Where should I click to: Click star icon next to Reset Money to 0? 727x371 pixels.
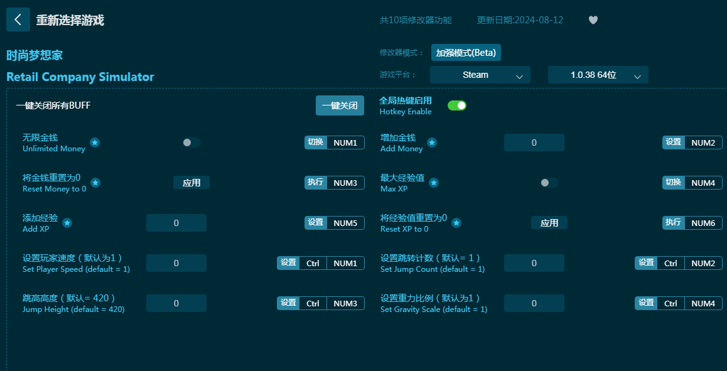tap(95, 183)
